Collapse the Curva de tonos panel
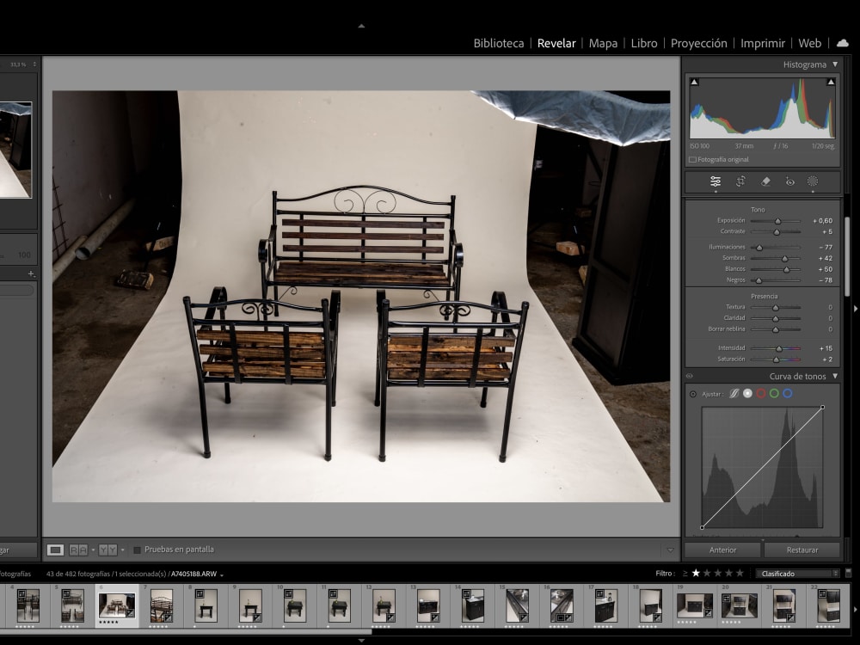The image size is (860, 645). (835, 377)
